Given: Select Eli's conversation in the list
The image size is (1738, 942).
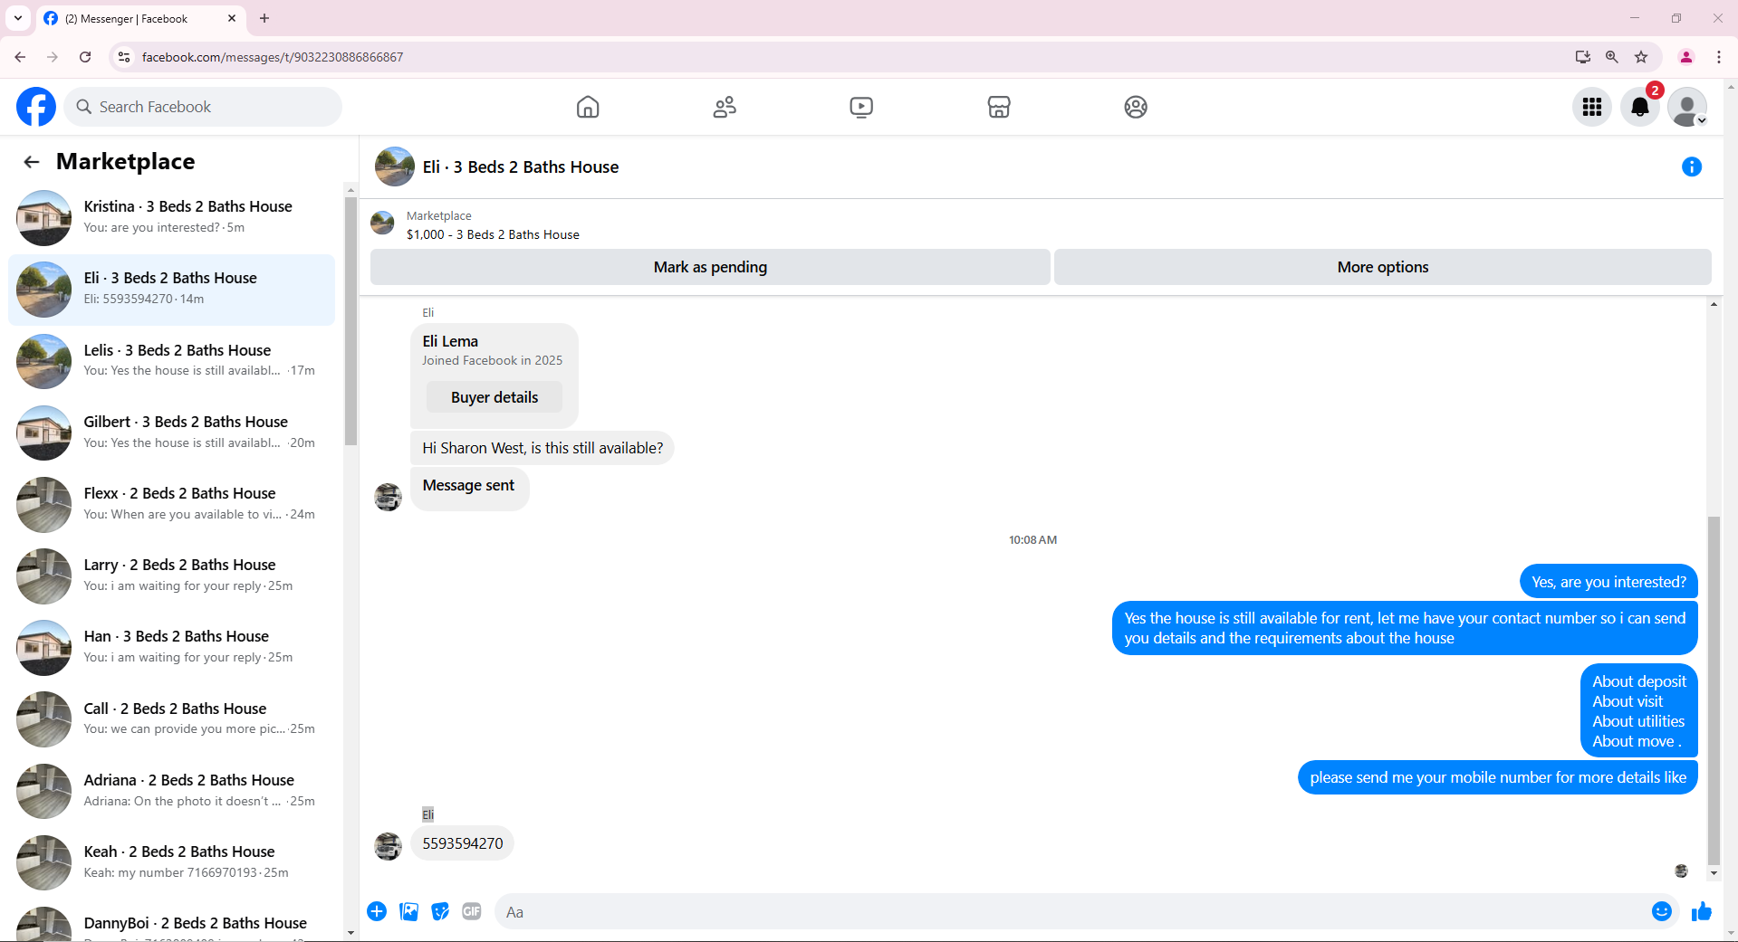Looking at the screenshot, I should tap(172, 290).
